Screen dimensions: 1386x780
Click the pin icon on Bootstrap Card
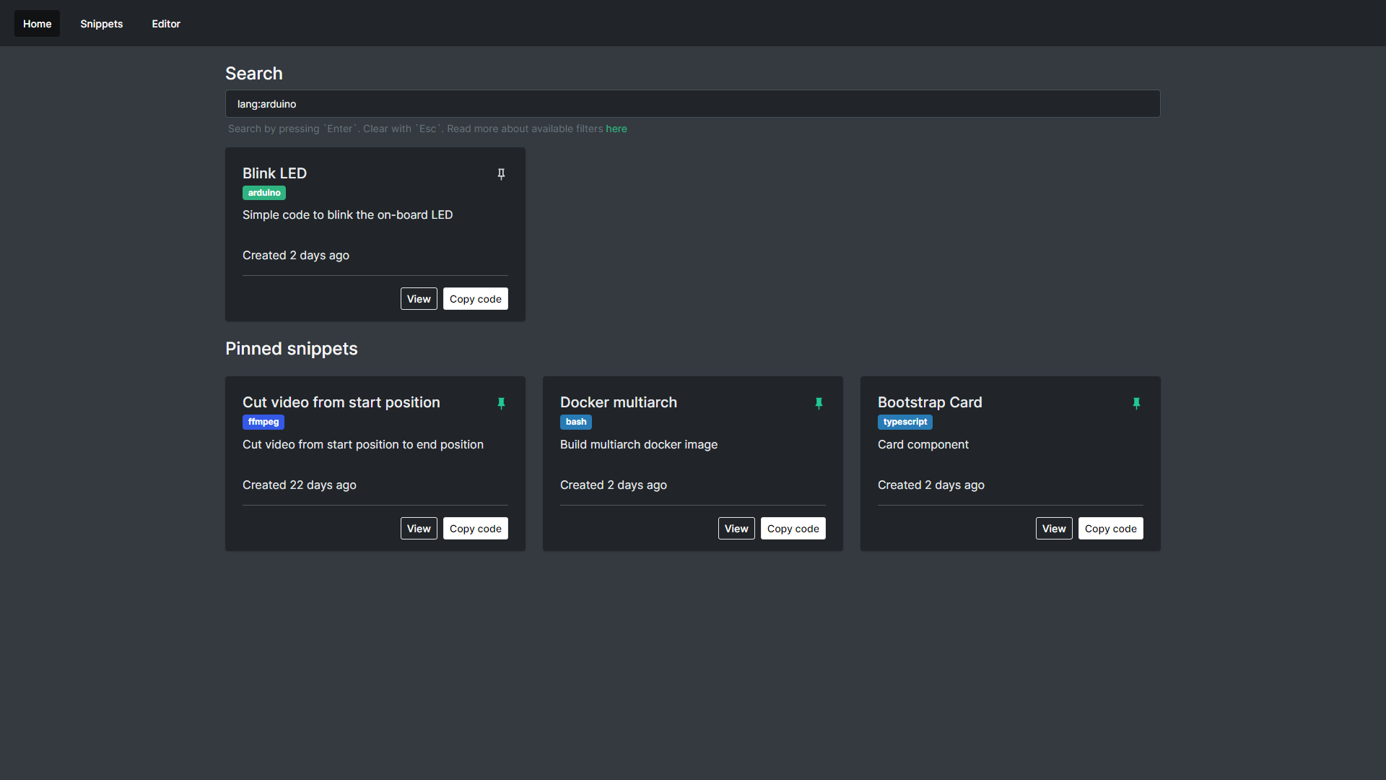point(1136,403)
